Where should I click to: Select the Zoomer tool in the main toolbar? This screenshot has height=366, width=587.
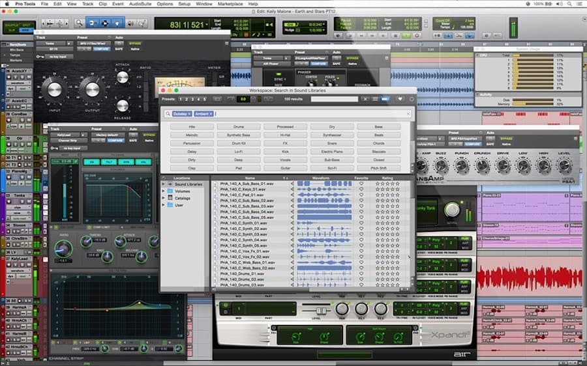pyautogui.click(x=79, y=23)
